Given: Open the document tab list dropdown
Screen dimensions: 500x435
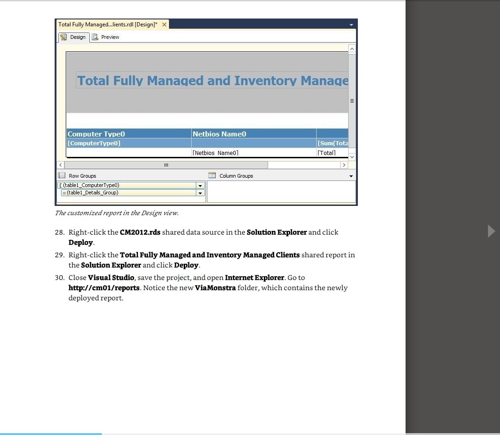Looking at the screenshot, I should tap(351, 25).
